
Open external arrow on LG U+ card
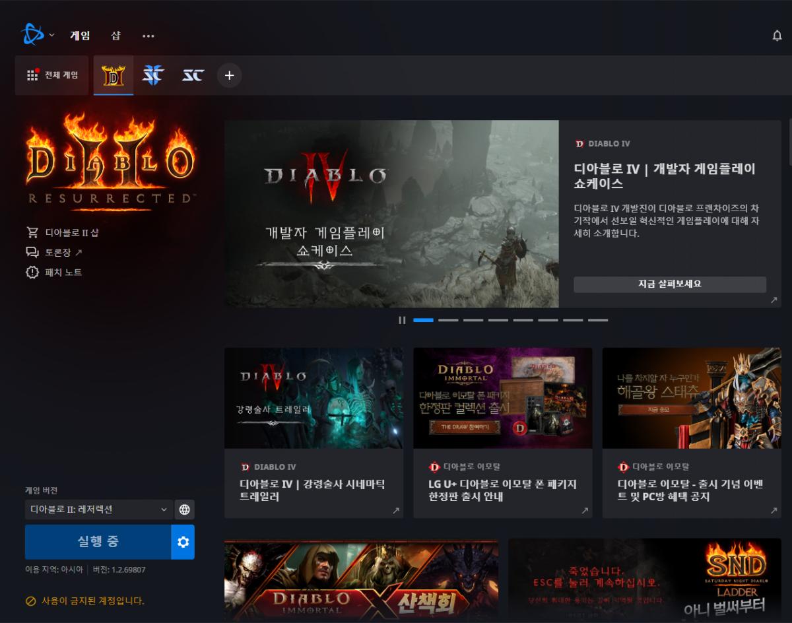tap(585, 511)
